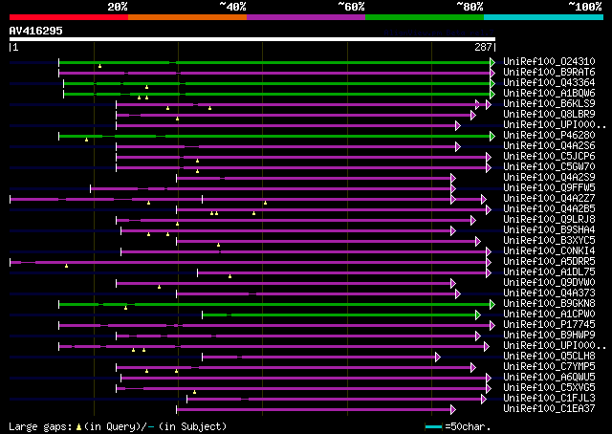Viewport: 612px width, 434px height.
Task: Select the UniRef100_Q4A2B5 label
Action: pyautogui.click(x=549, y=209)
